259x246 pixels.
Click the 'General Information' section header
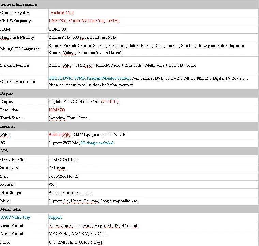tap(19, 4)
